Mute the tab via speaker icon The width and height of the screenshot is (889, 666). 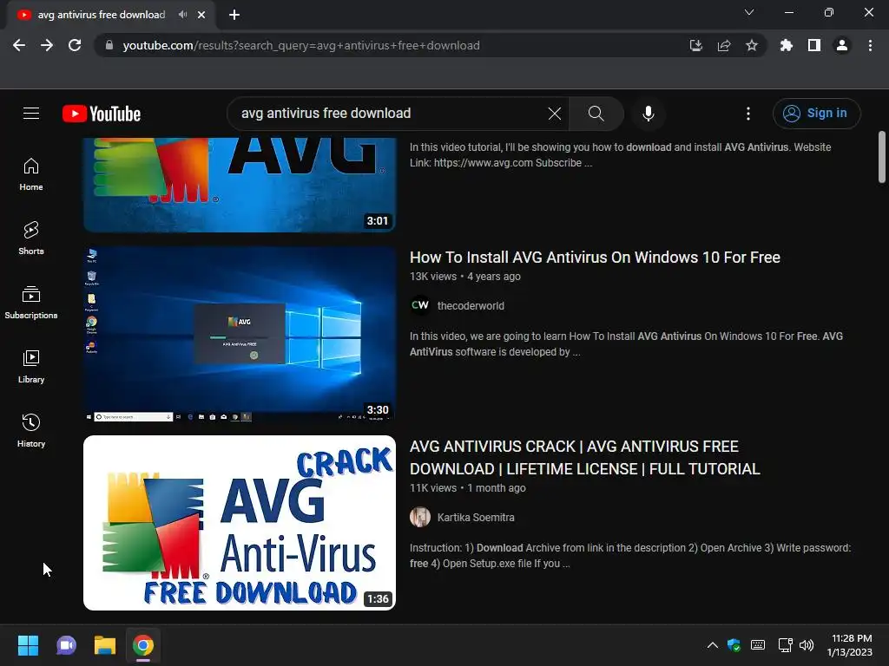(182, 15)
